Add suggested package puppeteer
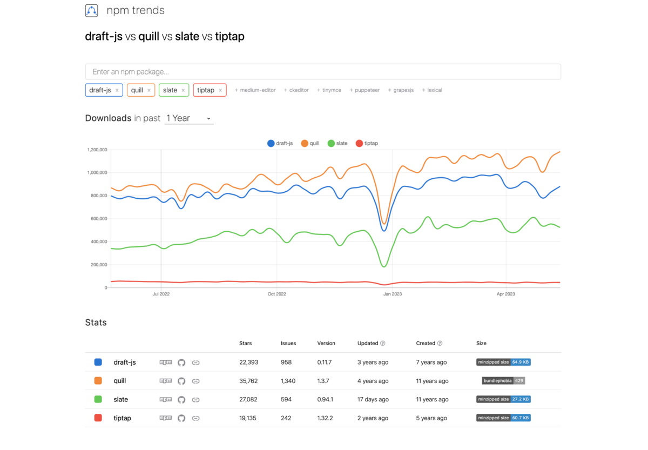 pos(364,90)
